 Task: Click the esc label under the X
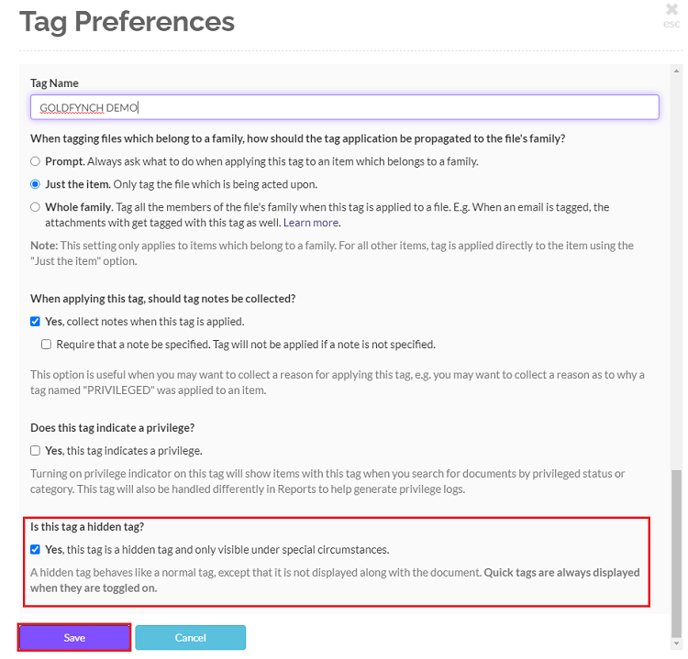671,24
